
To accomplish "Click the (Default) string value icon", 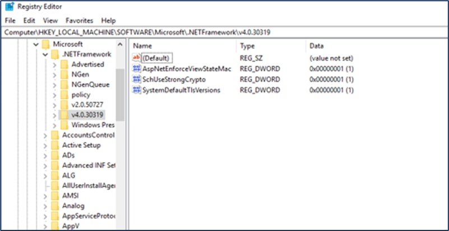I will (136, 58).
